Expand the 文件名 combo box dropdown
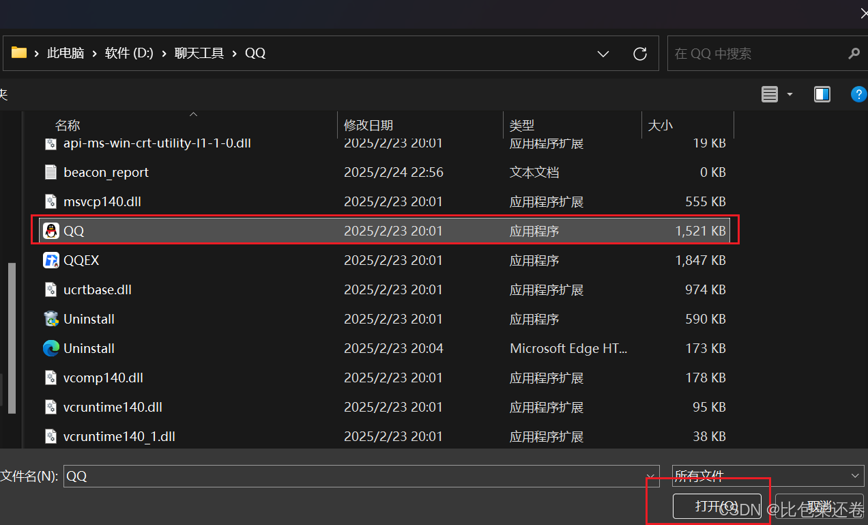The height and width of the screenshot is (525, 868). pyautogui.click(x=649, y=476)
